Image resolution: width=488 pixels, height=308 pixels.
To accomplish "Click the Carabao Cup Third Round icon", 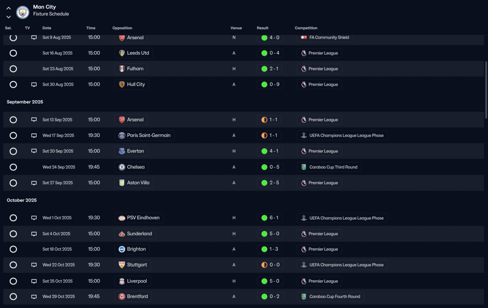I will pyautogui.click(x=304, y=167).
